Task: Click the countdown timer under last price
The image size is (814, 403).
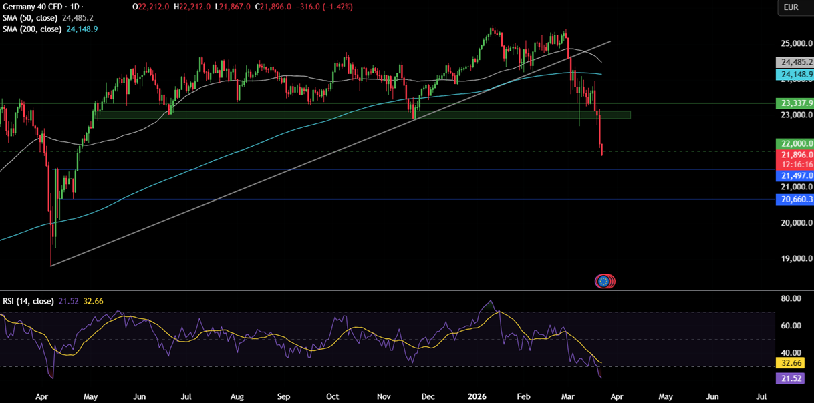Action: 795,163
